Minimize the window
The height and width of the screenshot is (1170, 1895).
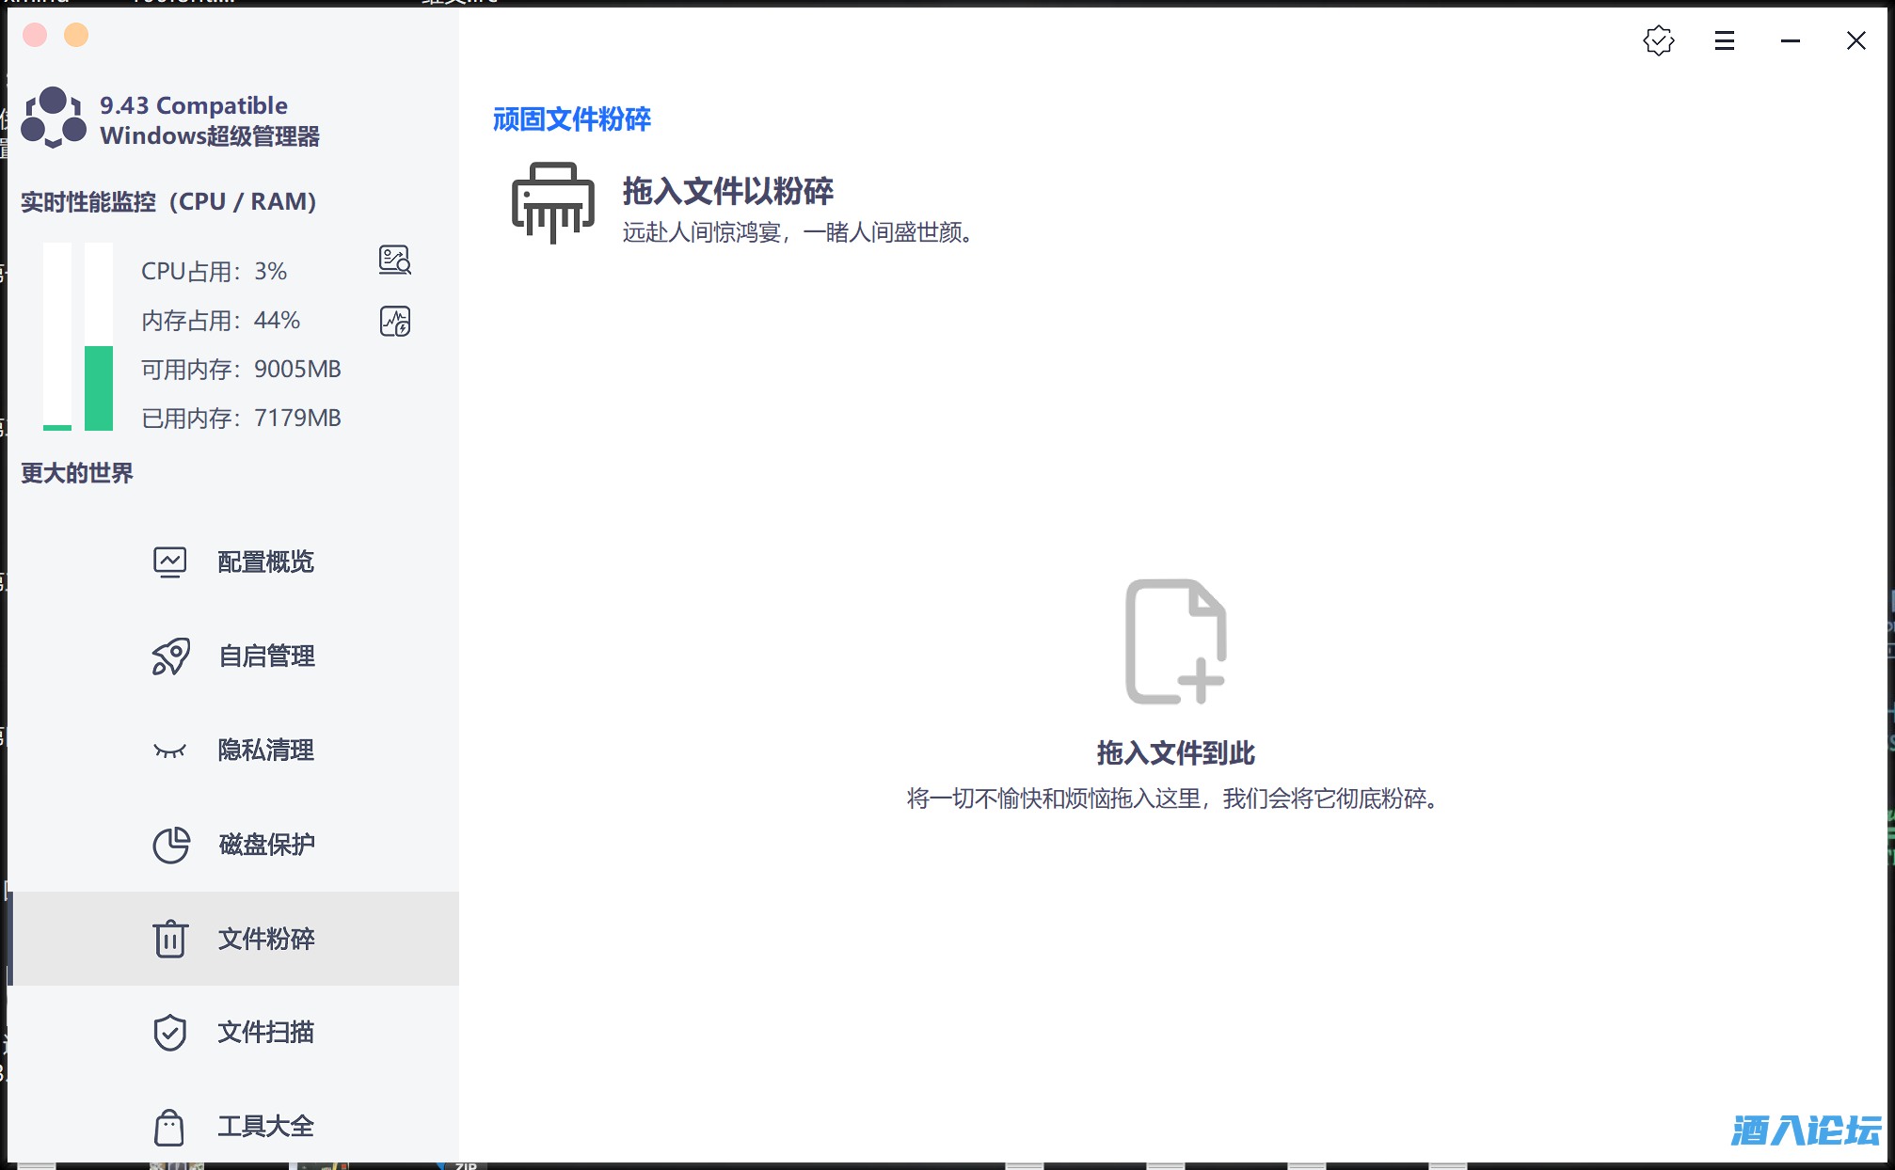pos(1790,40)
